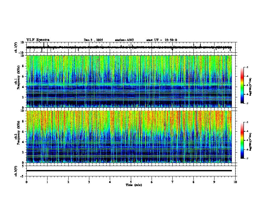Click the ch.1 color scale "-3" label
Screen dimensions: 265x204
click(x=247, y=67)
